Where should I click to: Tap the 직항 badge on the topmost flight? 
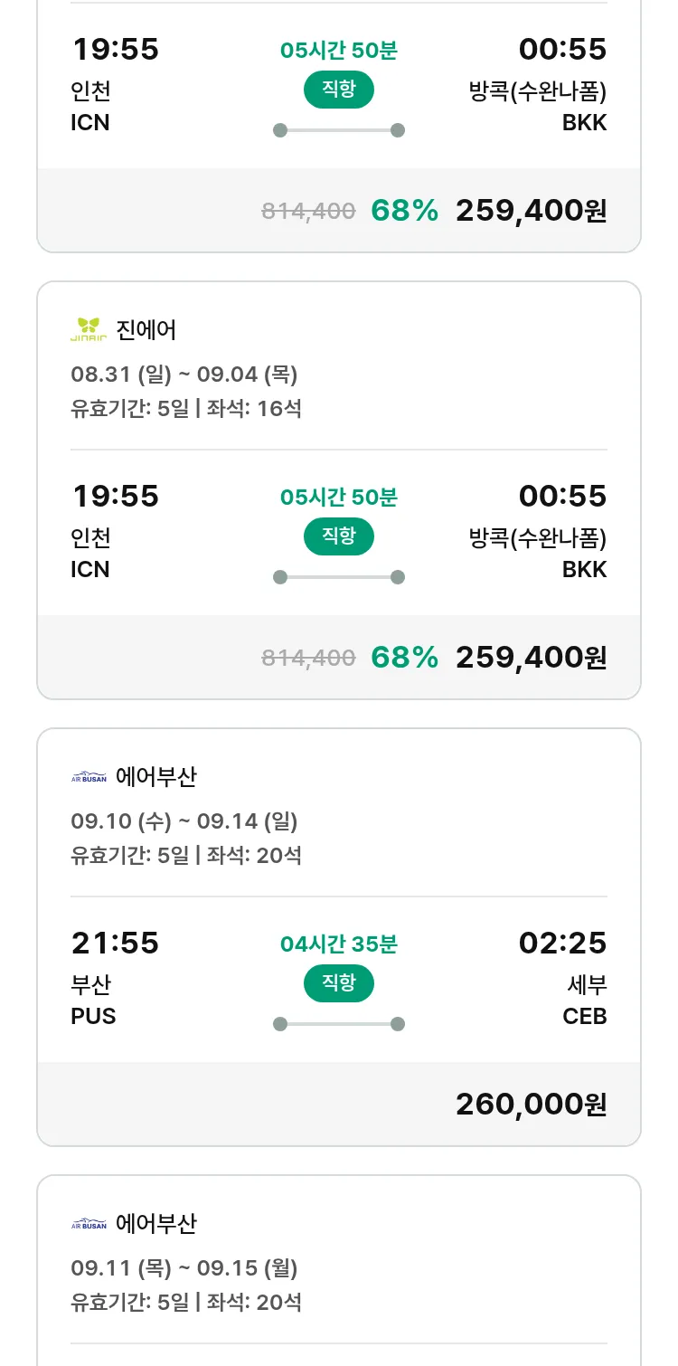[339, 90]
